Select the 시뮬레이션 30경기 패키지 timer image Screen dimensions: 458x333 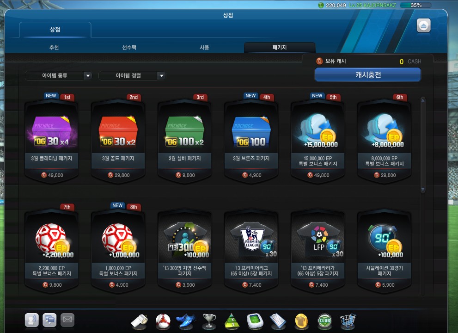[x=385, y=240]
